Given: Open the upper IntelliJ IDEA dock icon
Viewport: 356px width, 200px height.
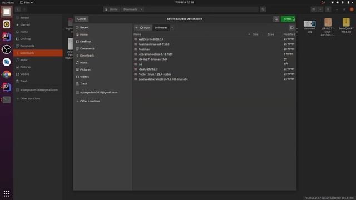Looking at the screenshot, I should 7,37.
